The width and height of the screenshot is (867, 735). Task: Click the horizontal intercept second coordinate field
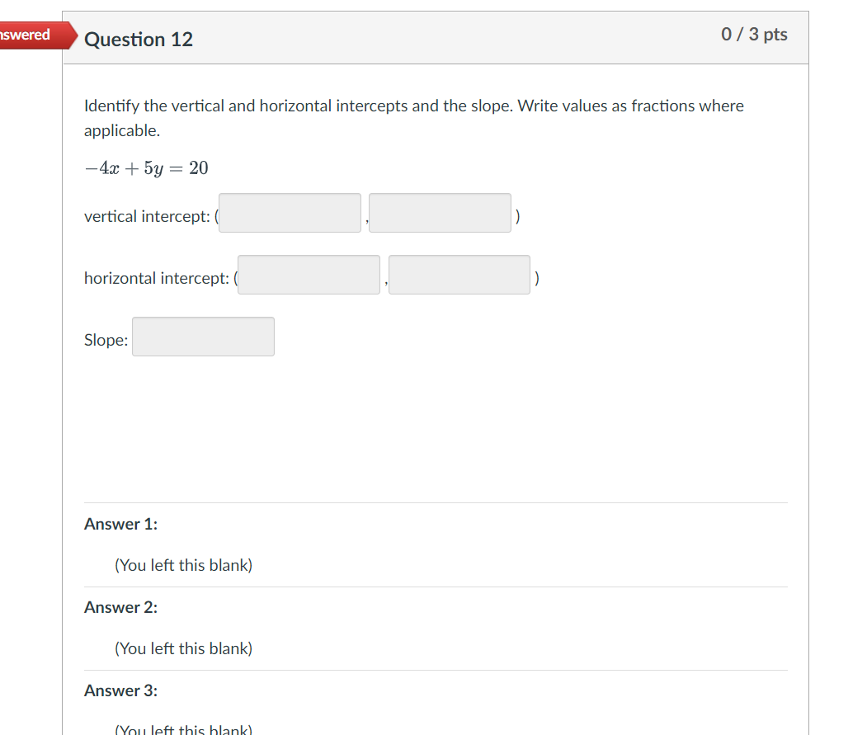pyautogui.click(x=459, y=275)
